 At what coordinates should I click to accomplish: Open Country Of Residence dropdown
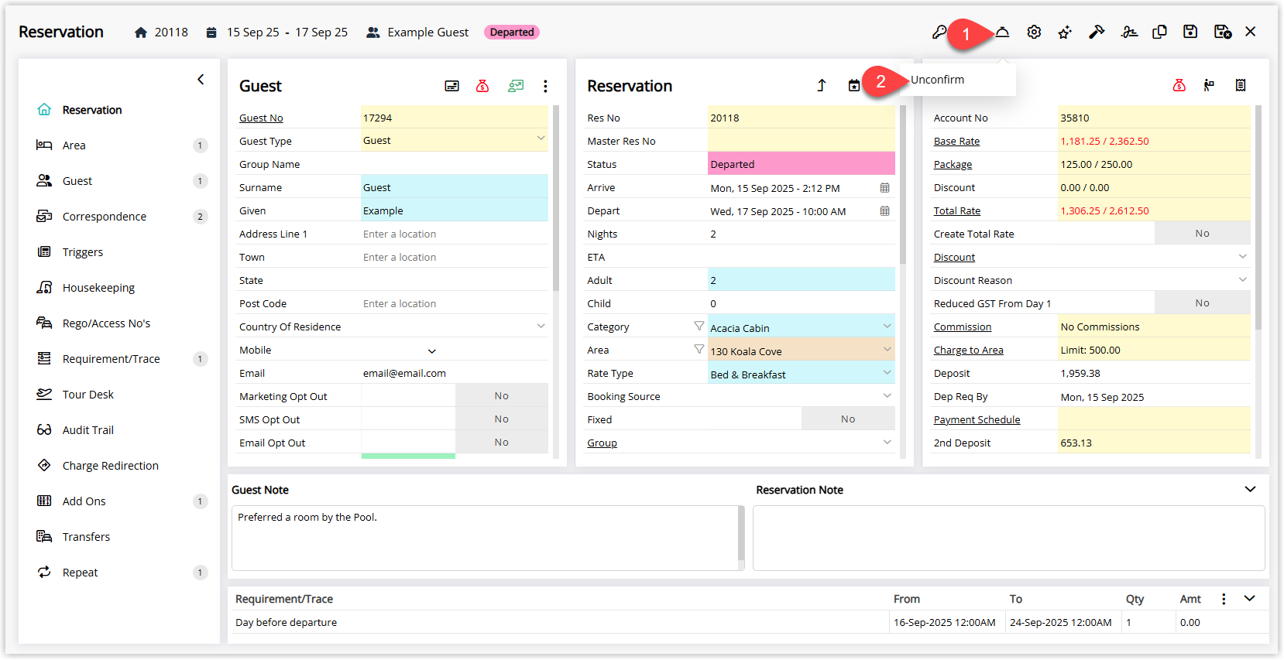tap(541, 326)
